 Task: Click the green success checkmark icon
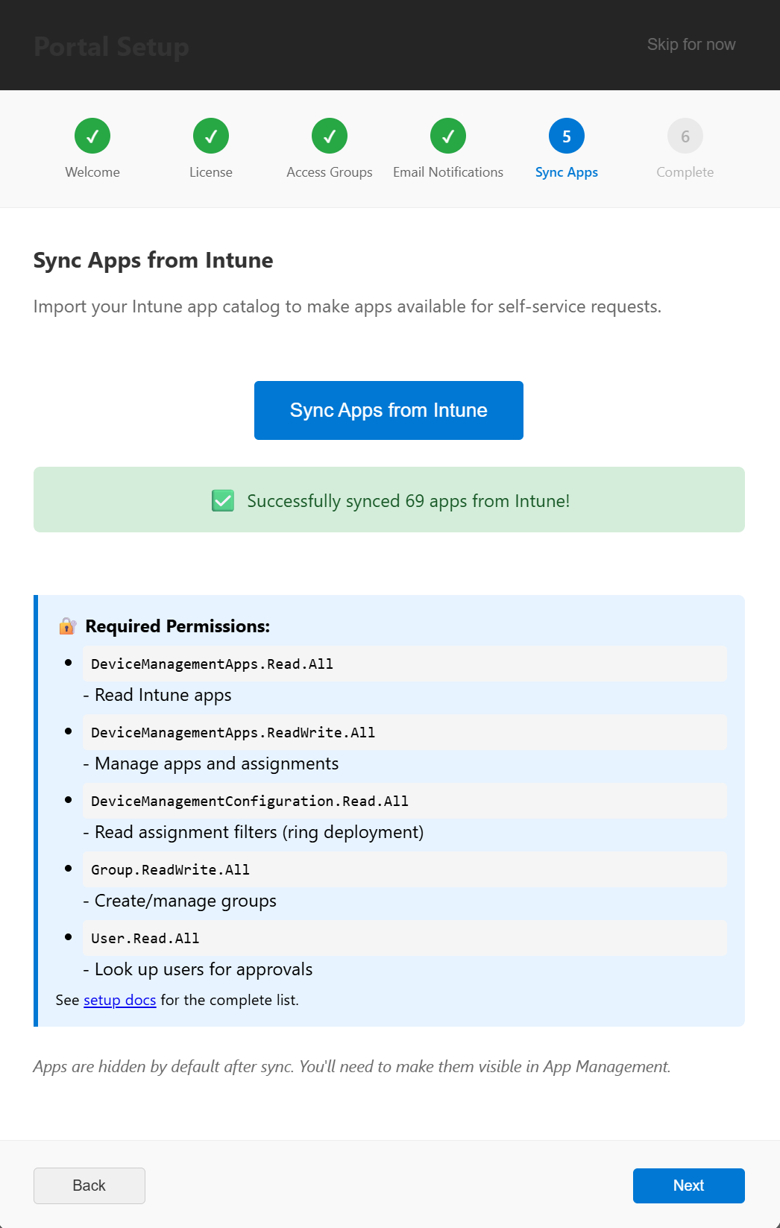click(x=223, y=500)
